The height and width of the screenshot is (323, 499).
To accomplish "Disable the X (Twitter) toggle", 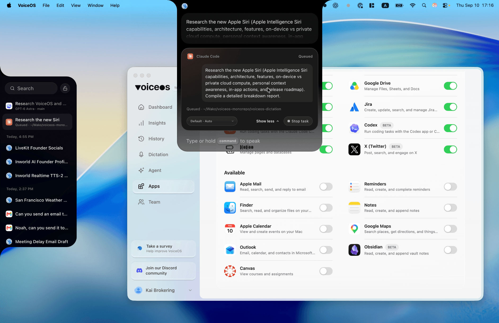I will [x=451, y=149].
